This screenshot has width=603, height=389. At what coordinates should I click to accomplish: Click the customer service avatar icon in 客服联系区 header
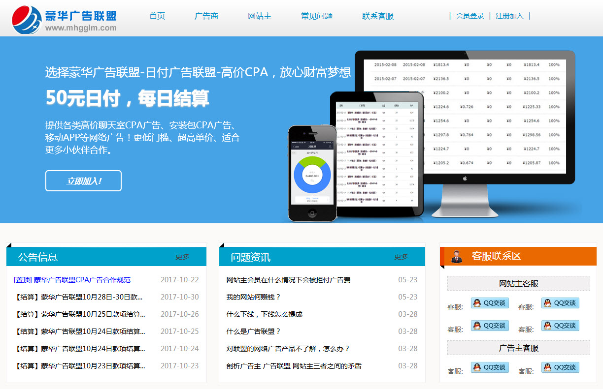pos(456,256)
